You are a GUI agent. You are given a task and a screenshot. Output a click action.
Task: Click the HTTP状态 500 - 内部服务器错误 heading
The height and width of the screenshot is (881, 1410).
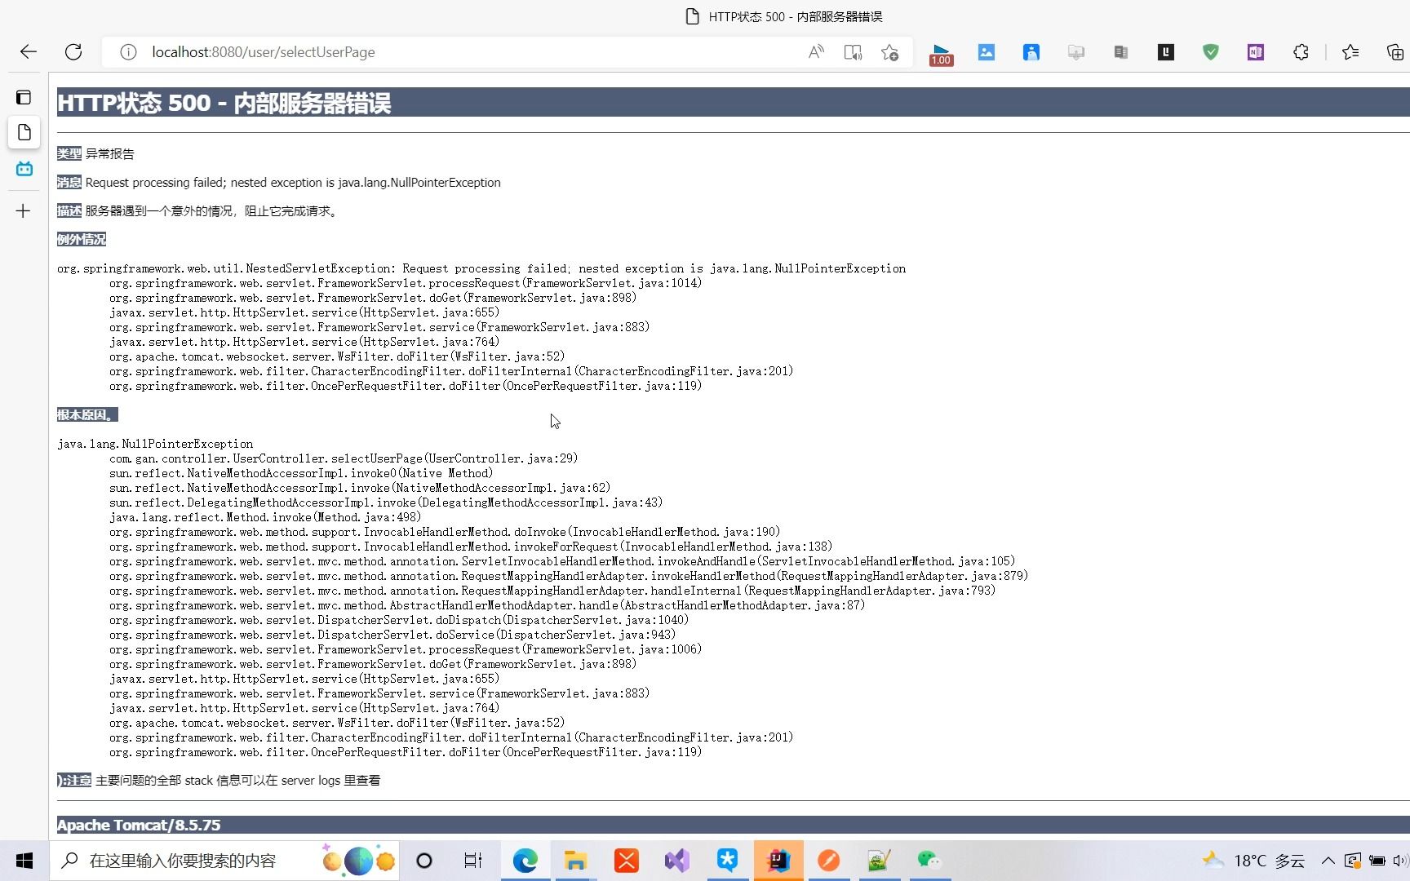(x=224, y=103)
